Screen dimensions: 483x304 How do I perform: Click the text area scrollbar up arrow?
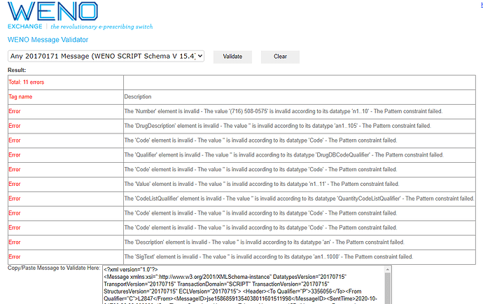tap(388, 269)
